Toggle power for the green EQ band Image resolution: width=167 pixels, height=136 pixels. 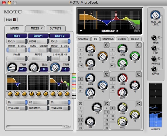(138, 45)
